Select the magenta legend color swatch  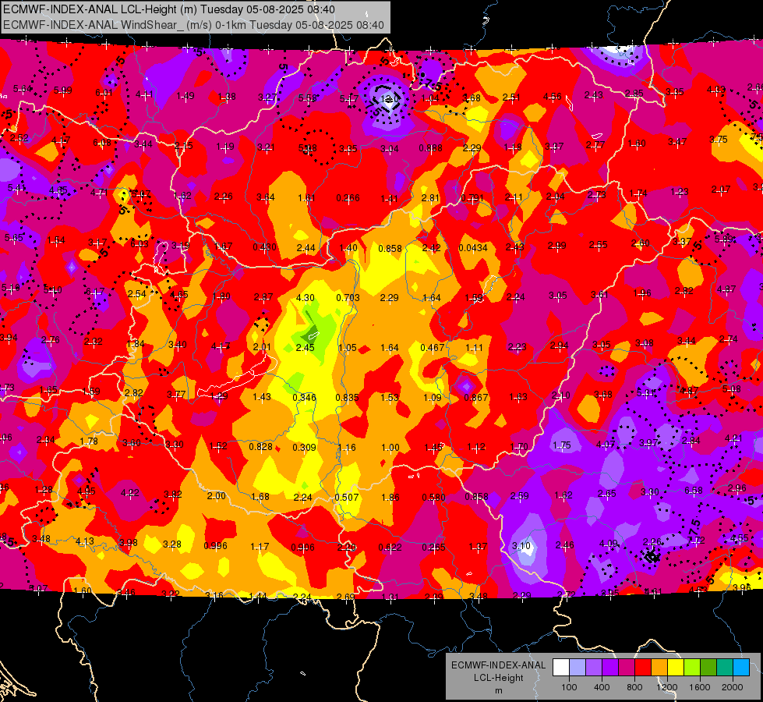(627, 667)
